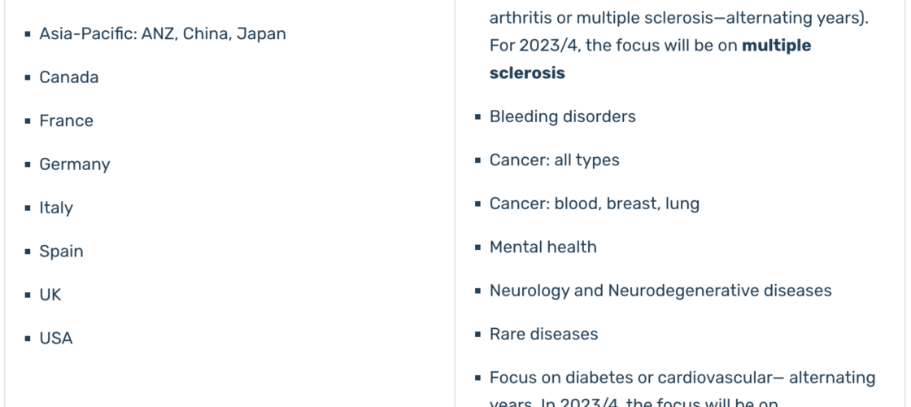Select Cancer: blood, breast, lung item
911x407 pixels.
pyautogui.click(x=595, y=203)
